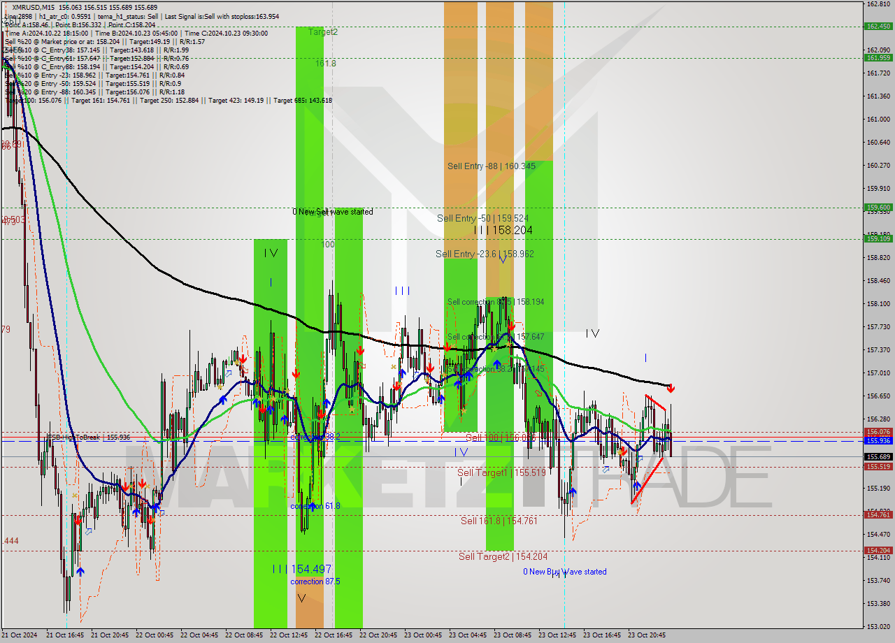Select the red 154.204 price tag
Screen dimensions: 895x643
(x=878, y=551)
